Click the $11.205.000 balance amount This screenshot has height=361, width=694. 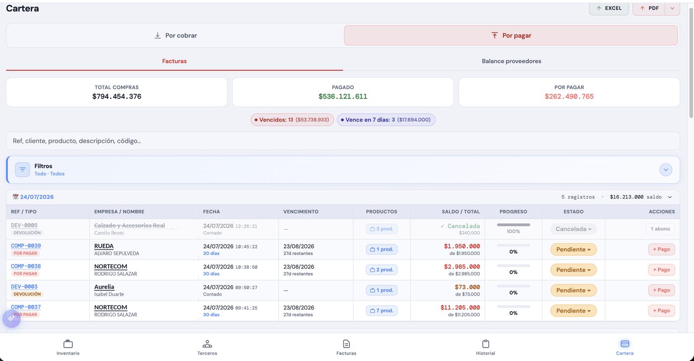(460, 308)
